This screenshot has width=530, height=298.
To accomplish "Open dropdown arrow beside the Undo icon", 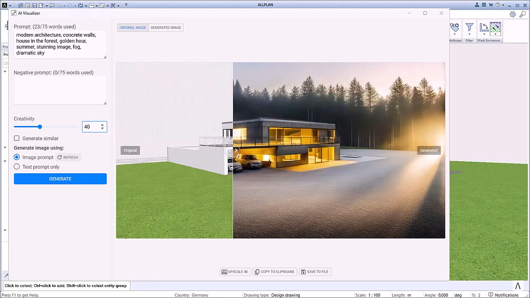I will (64, 6).
